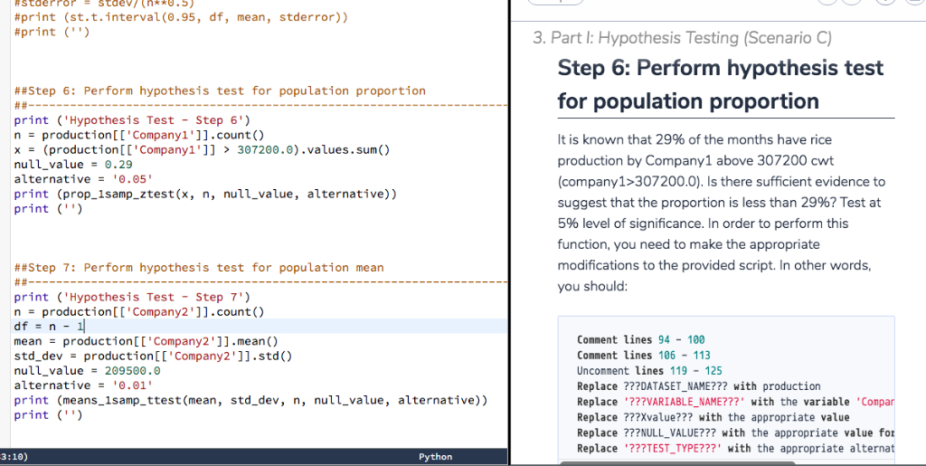Place cursor on n = production[['Company2']].count() line
Viewport: 926px width, 466px height.
(x=139, y=312)
